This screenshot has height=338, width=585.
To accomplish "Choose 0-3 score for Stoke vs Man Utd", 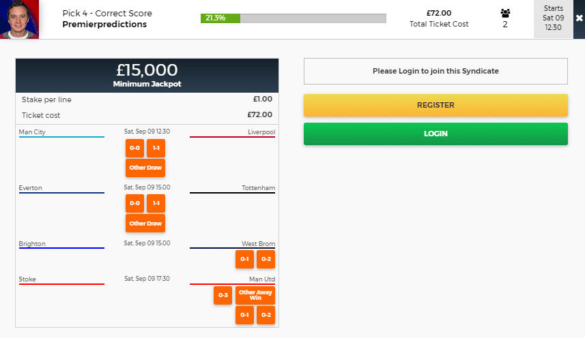I will [x=223, y=295].
